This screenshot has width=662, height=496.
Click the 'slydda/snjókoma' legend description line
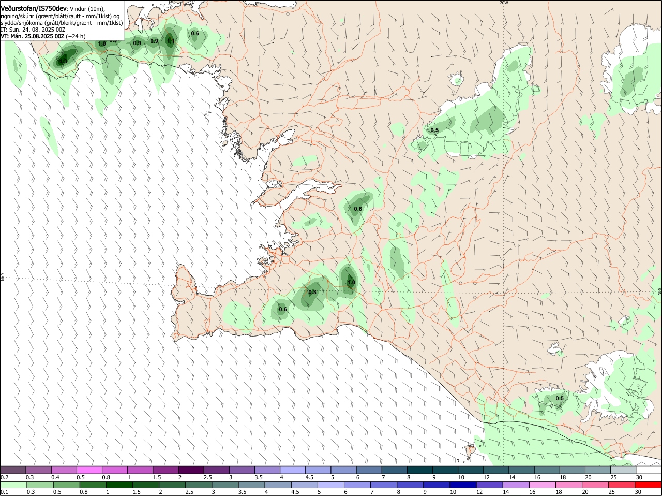tap(61, 23)
